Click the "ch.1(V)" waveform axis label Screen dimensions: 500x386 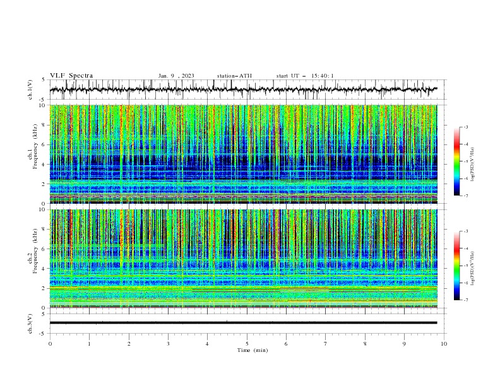click(x=30, y=90)
